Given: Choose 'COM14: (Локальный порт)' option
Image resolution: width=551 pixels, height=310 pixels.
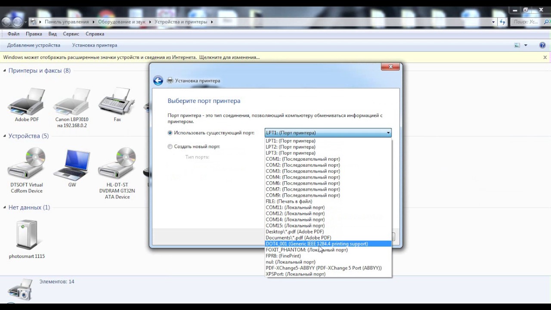Looking at the screenshot, I should tap(328, 219).
